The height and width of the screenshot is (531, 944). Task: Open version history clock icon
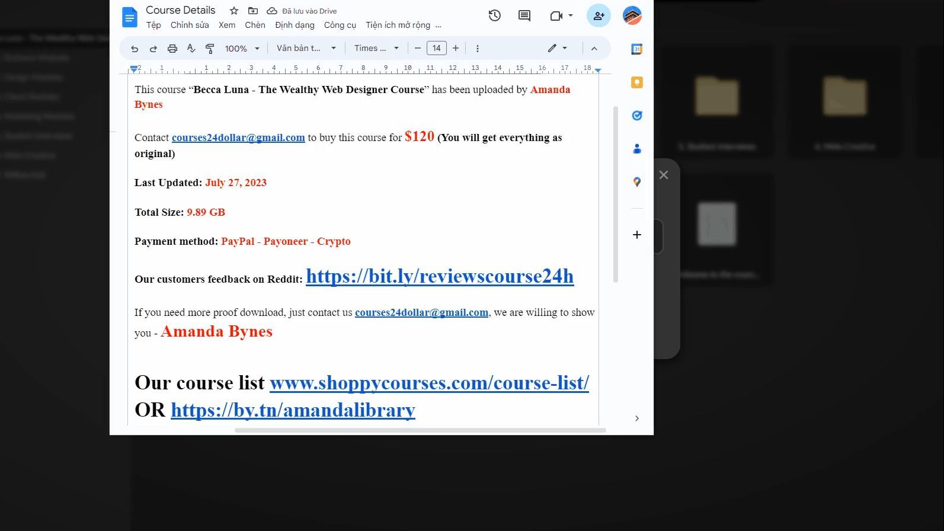click(x=495, y=16)
